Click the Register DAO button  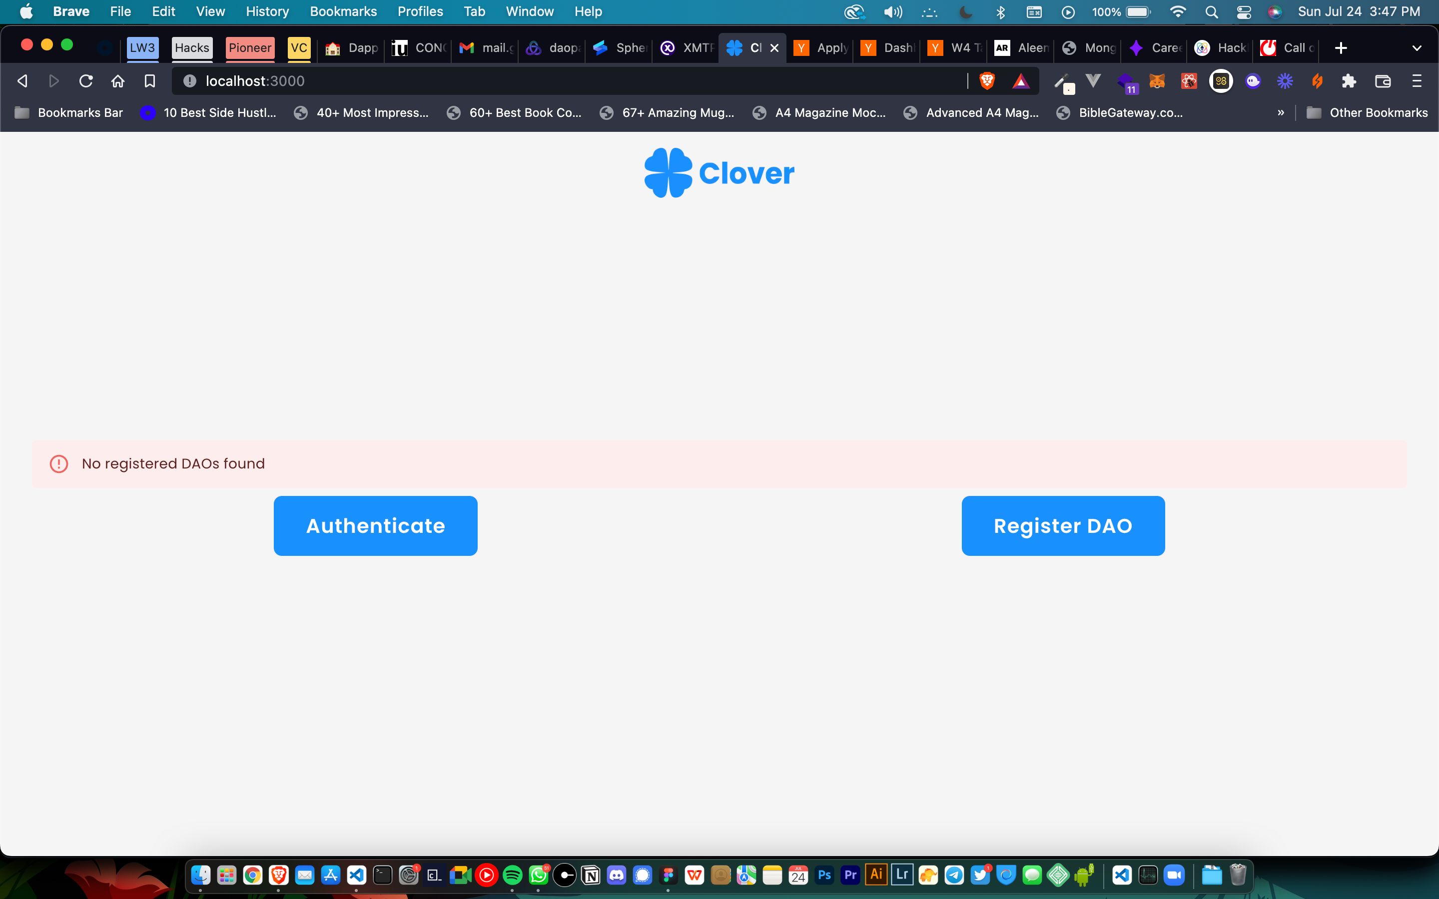click(1063, 525)
